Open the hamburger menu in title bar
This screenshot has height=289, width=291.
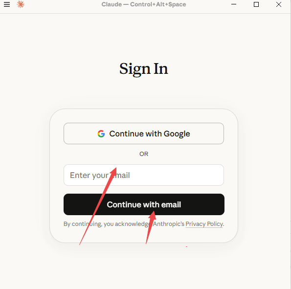[7, 4]
